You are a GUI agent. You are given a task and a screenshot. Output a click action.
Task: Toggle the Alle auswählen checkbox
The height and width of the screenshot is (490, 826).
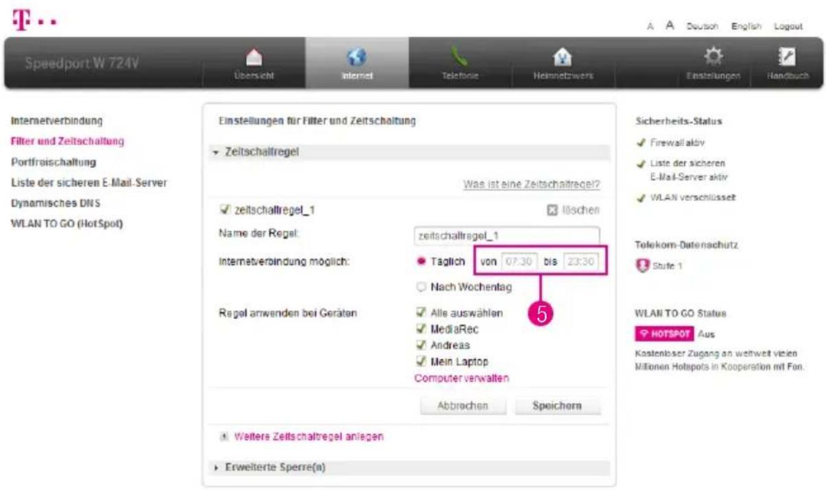420,313
